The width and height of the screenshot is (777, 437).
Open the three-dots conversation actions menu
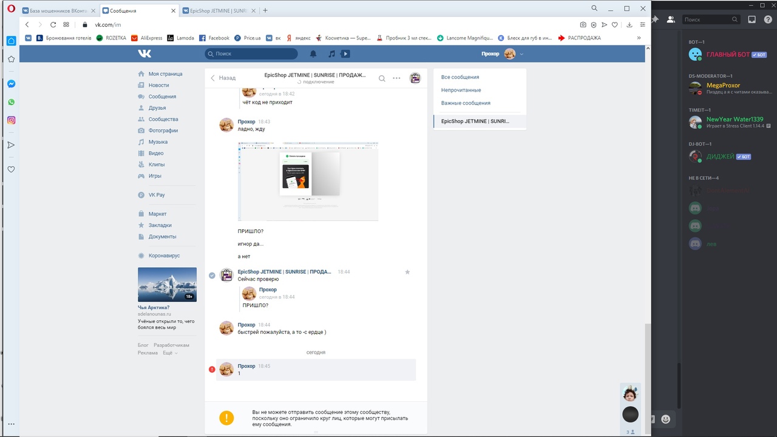coord(396,78)
